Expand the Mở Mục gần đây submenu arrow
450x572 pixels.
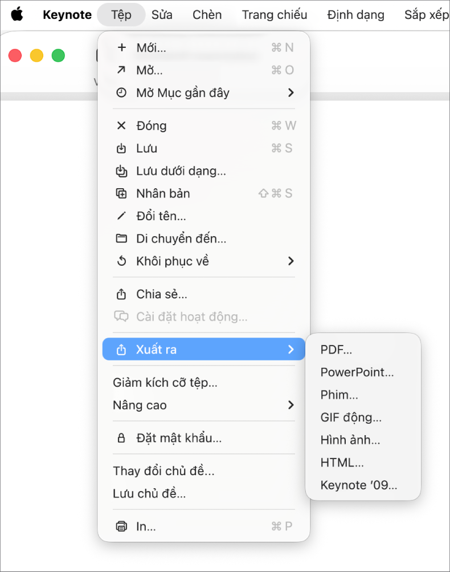(291, 92)
